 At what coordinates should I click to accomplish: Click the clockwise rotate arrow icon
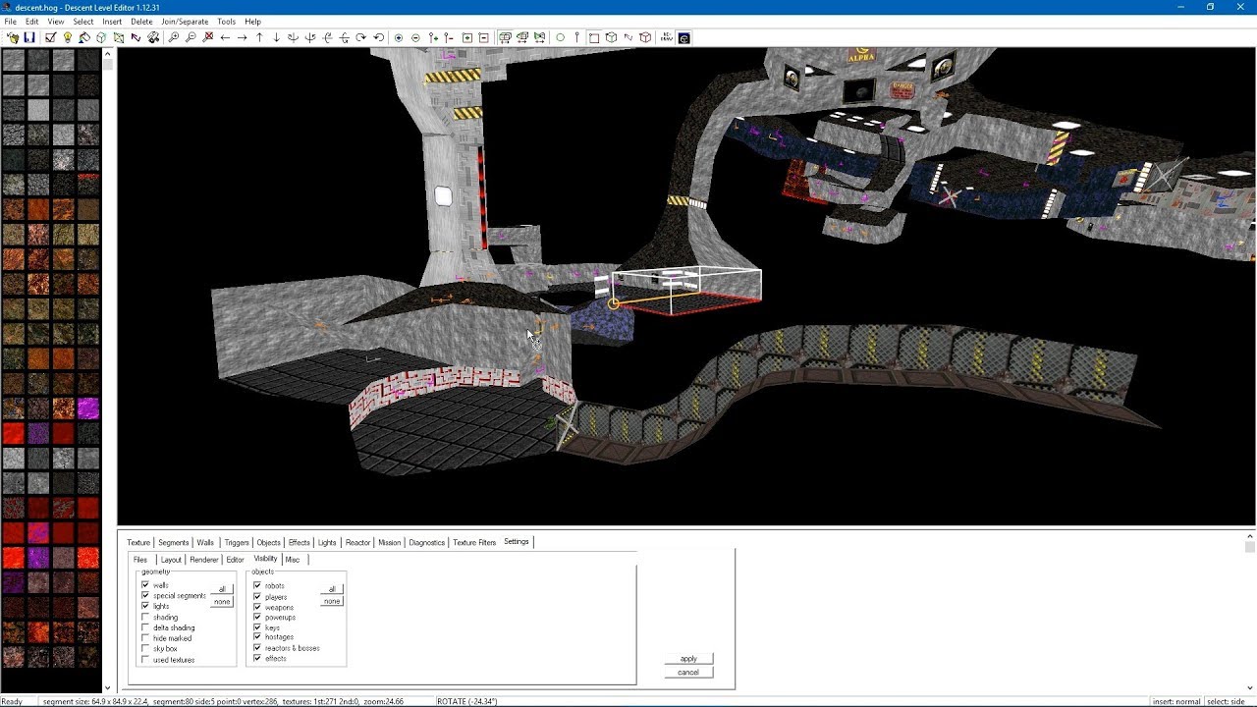coord(361,37)
